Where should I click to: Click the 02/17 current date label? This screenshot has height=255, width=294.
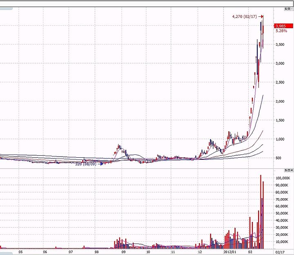tap(280, 252)
